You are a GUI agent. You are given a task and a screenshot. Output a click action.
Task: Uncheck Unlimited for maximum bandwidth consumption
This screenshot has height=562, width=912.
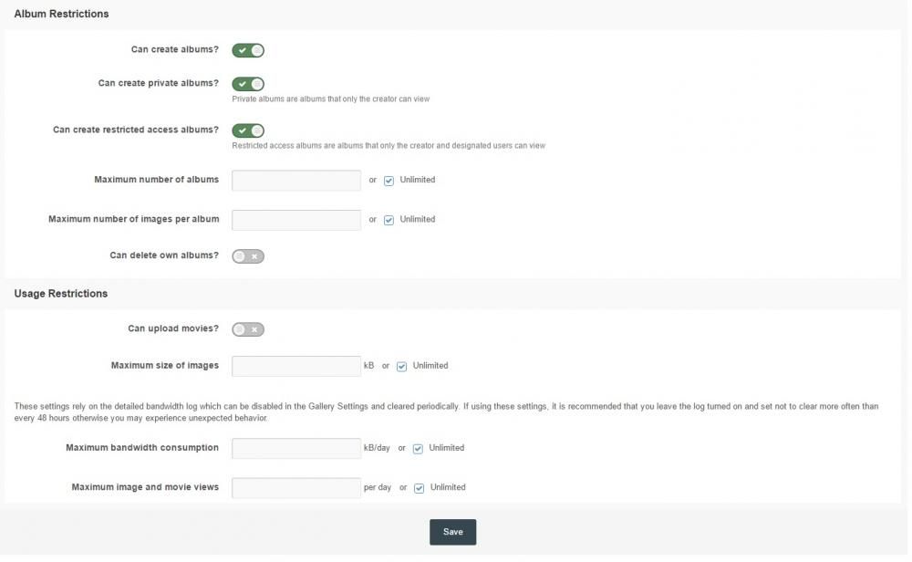(x=419, y=449)
